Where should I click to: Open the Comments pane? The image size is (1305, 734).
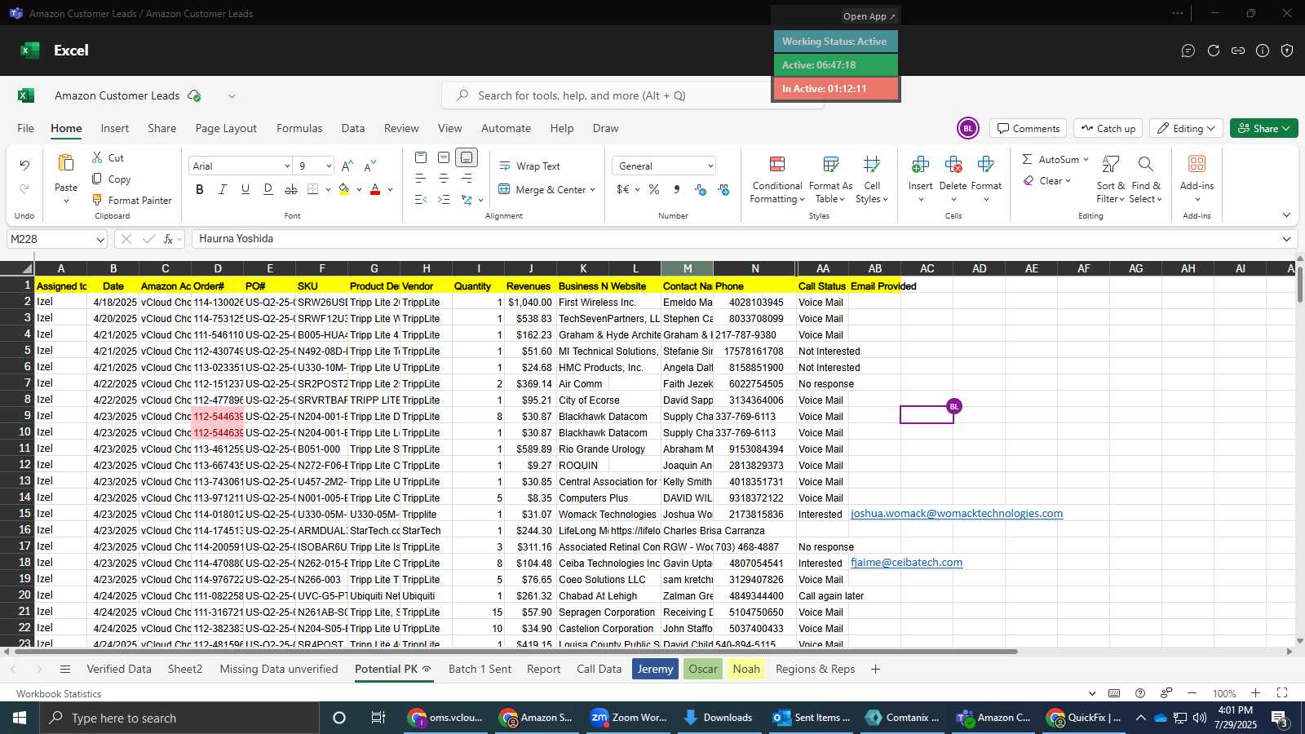pos(1029,128)
